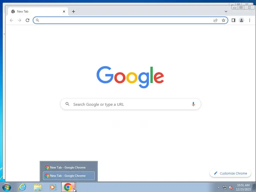Restore down the Chrome window
The height and width of the screenshot is (192, 256).
pos(241,7)
